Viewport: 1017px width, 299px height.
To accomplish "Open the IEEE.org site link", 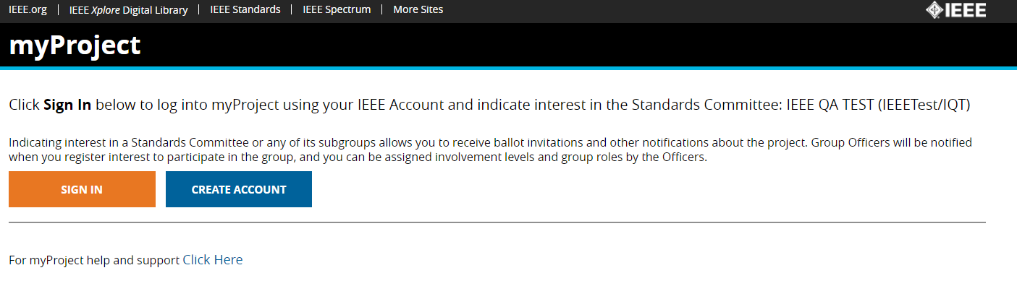I will pyautogui.click(x=28, y=9).
